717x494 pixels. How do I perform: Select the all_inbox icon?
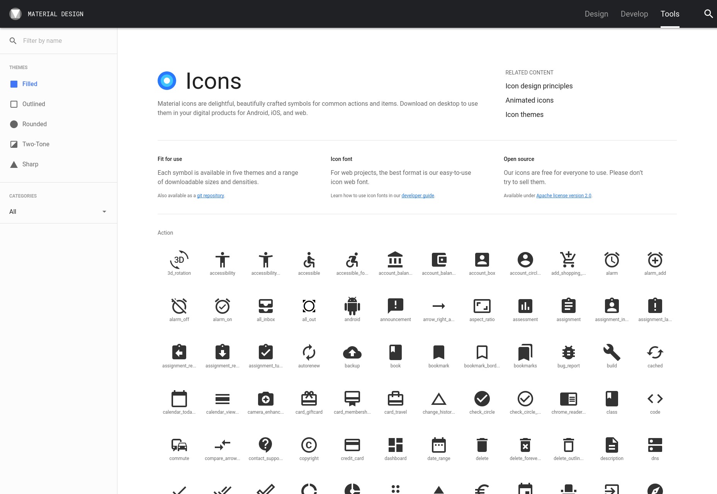pos(266,306)
